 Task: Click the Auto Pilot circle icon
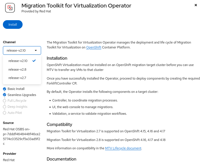pos(5,113)
